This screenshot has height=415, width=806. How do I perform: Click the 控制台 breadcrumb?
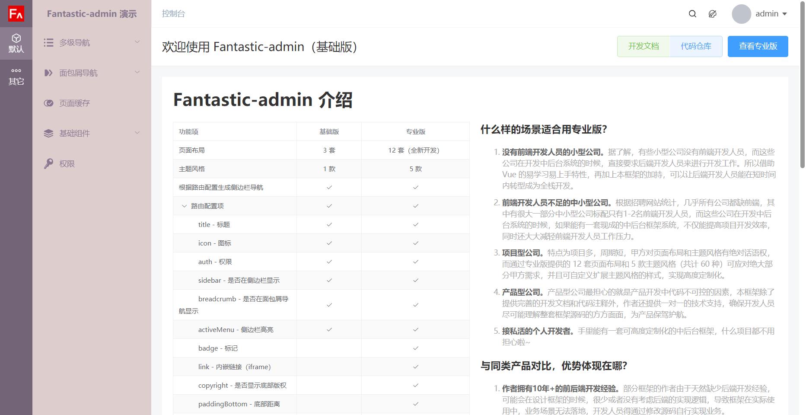tap(173, 14)
